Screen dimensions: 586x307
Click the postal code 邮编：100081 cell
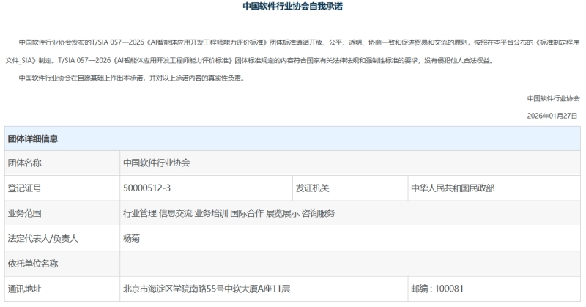437,289
